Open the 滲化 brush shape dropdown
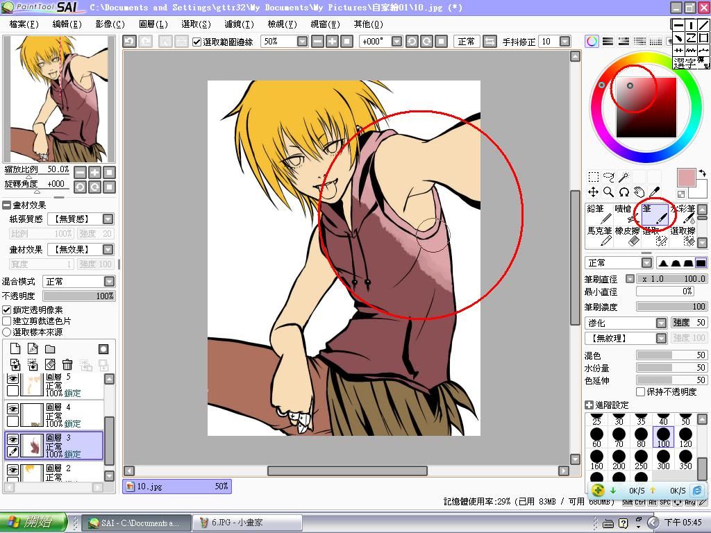The image size is (711, 533). 661,323
